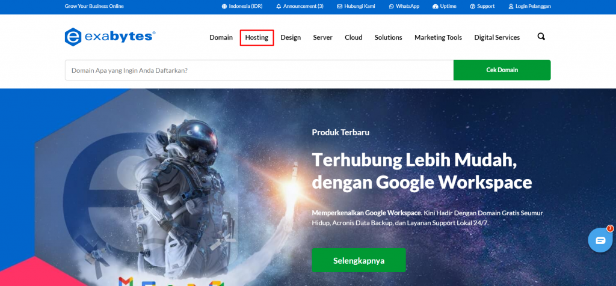Viewport: 616px width, 286px height.
Task: Click the Gmail icon below the astronaut
Action: click(x=126, y=282)
